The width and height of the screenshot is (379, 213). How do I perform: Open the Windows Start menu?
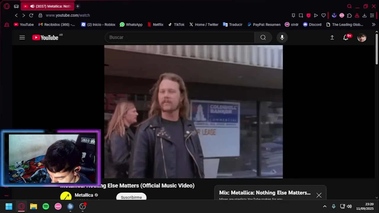9,206
